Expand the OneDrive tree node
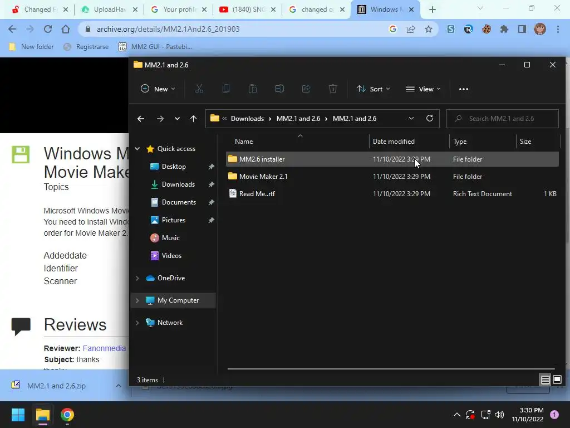 tap(137, 278)
